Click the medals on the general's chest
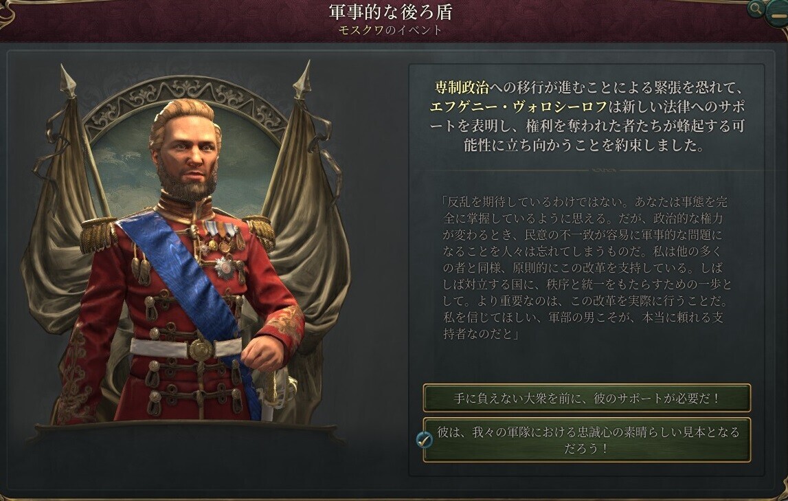Screen dimensions: 788x501 point(223,235)
